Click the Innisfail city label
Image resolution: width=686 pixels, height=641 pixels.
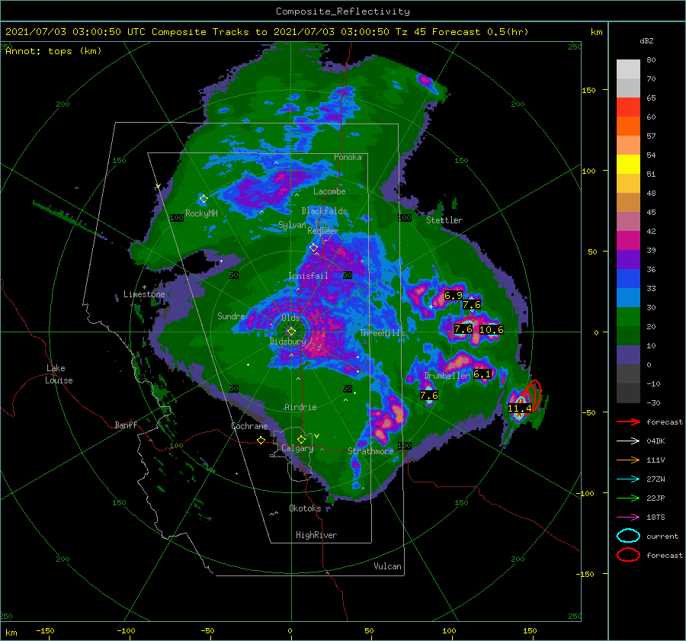pyautogui.click(x=308, y=276)
